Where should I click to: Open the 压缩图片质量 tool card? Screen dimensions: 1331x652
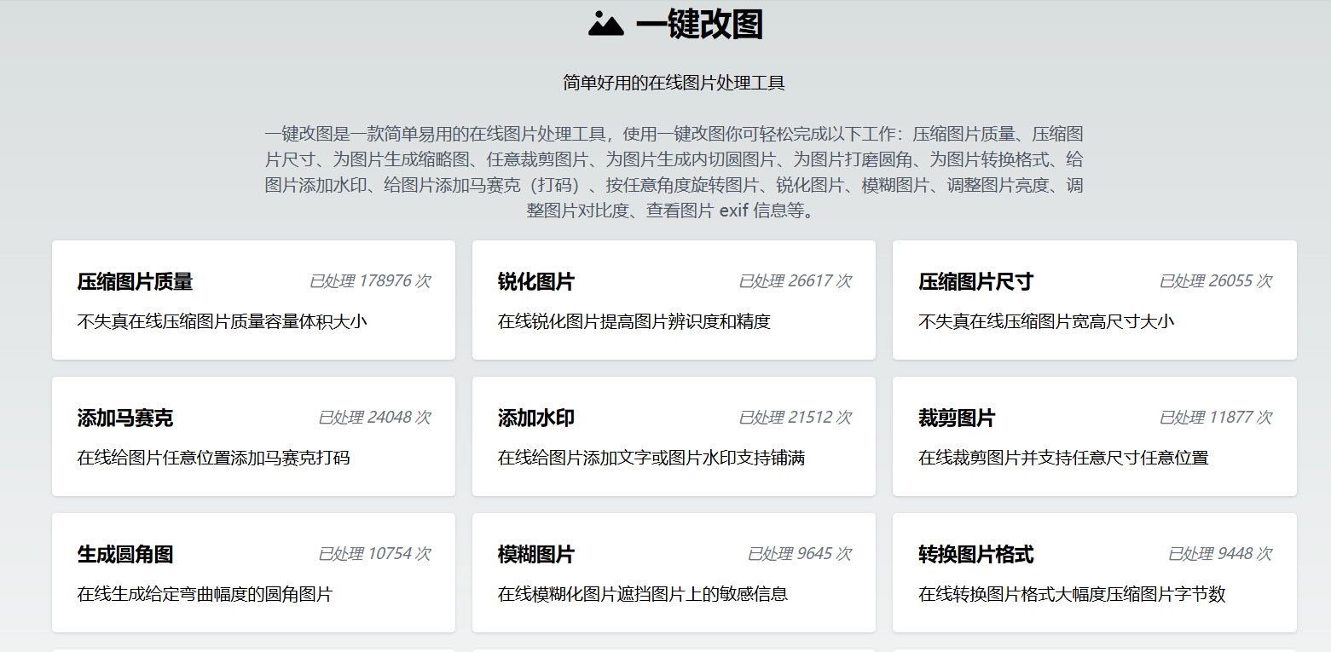[253, 300]
